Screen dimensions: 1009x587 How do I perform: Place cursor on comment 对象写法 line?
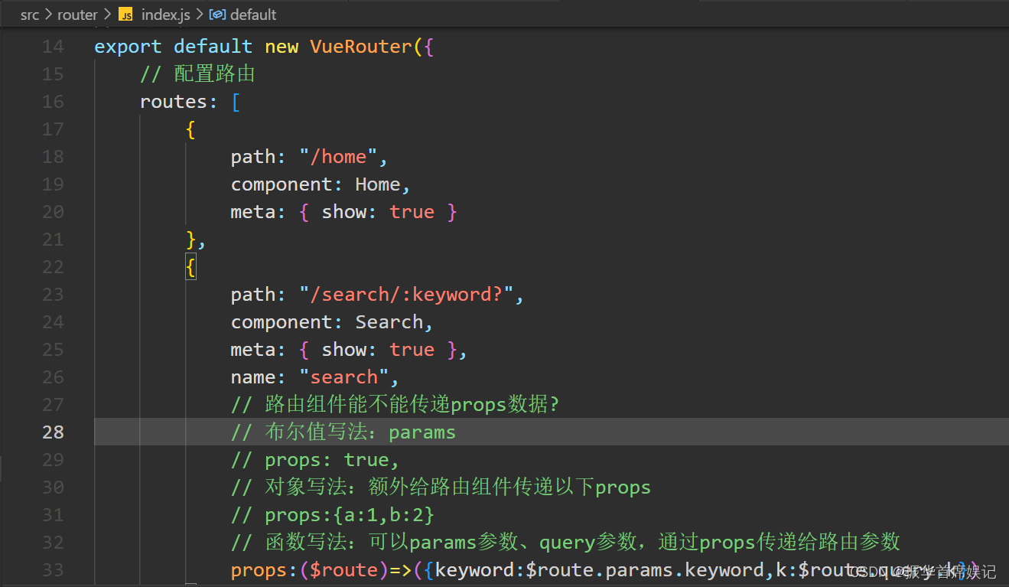click(x=441, y=488)
